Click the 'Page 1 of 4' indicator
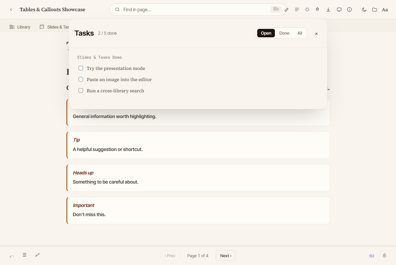Image resolution: width=396 pixels, height=265 pixels. [198, 256]
